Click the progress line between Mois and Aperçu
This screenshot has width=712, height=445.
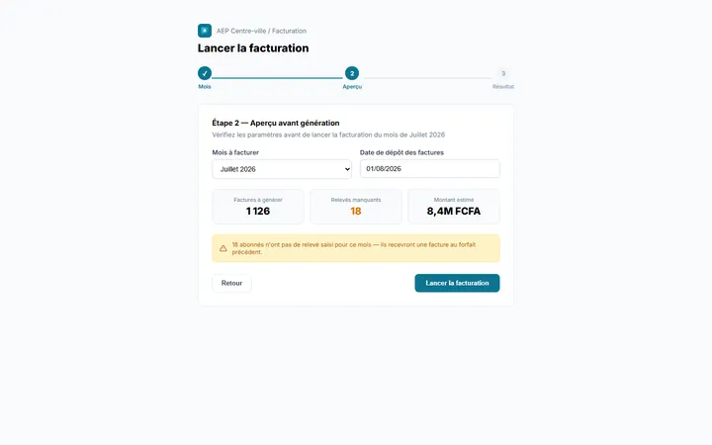(x=277, y=78)
